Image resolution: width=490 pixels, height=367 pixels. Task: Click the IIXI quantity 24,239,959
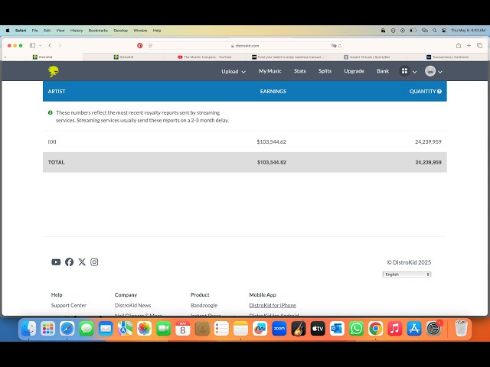(x=429, y=141)
